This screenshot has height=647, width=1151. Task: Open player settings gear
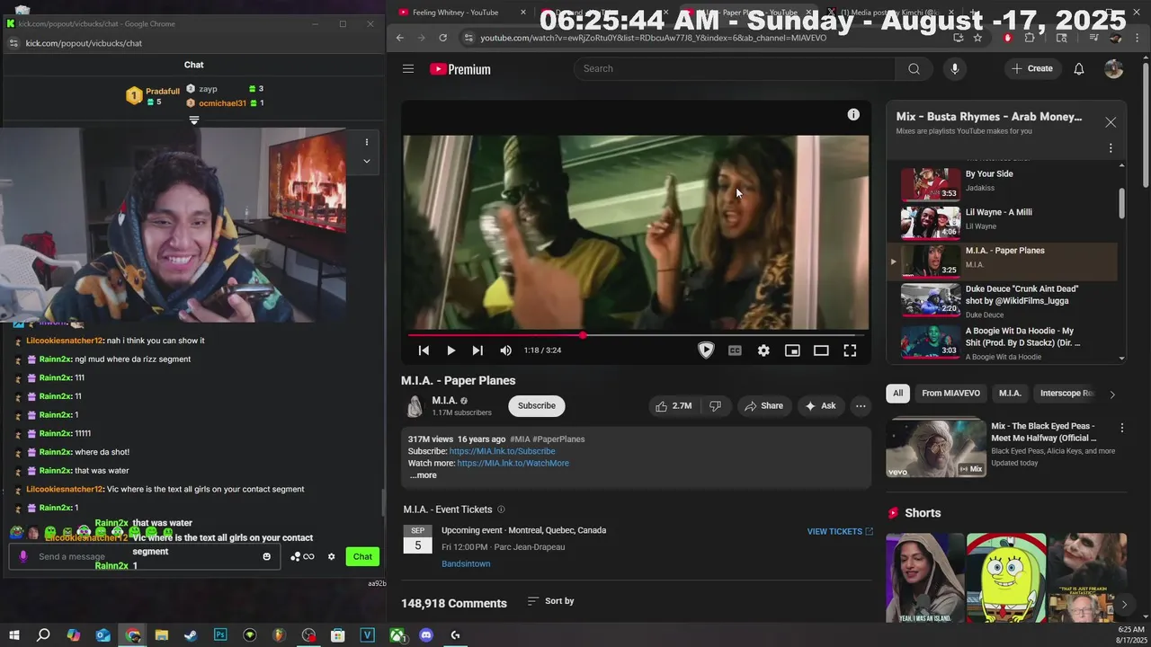pos(763,350)
